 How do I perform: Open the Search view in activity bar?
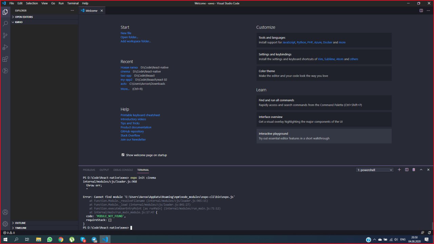point(5,24)
